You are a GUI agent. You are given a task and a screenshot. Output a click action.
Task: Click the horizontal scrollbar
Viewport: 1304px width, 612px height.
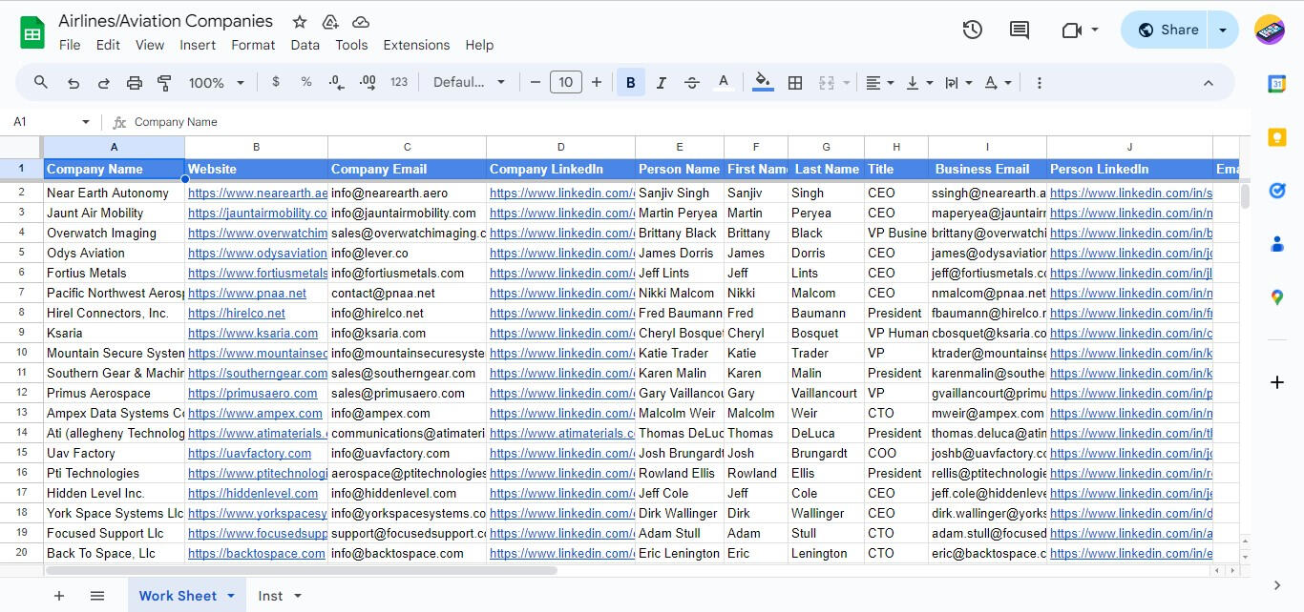click(302, 571)
